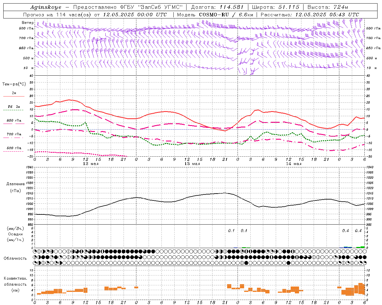The height and width of the screenshot is (305, 382).
Task: Click the Высота: 724м header value
Action: pyautogui.click(x=328, y=7)
